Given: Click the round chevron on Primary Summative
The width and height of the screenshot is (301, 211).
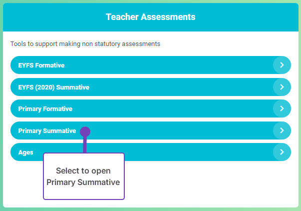Looking at the screenshot, I should click(282, 130).
